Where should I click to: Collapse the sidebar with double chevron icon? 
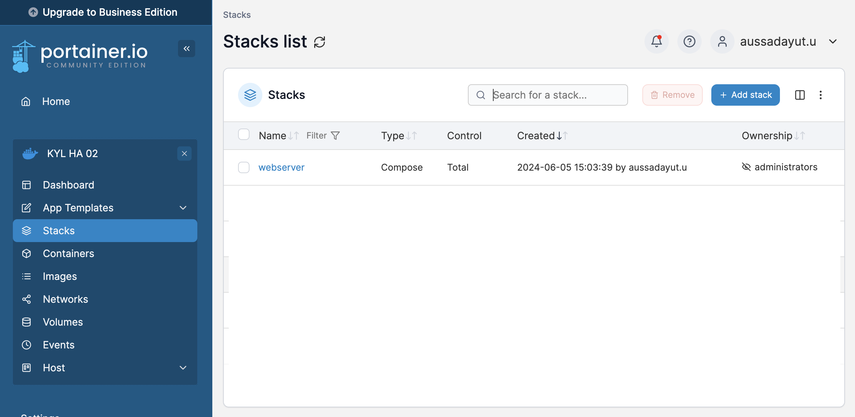(187, 49)
